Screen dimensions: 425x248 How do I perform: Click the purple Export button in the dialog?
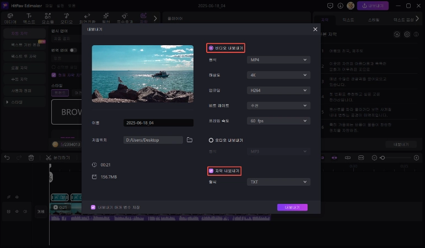pos(292,207)
